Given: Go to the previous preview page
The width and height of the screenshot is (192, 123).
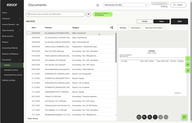Looking at the screenshot, I should tap(160, 117).
